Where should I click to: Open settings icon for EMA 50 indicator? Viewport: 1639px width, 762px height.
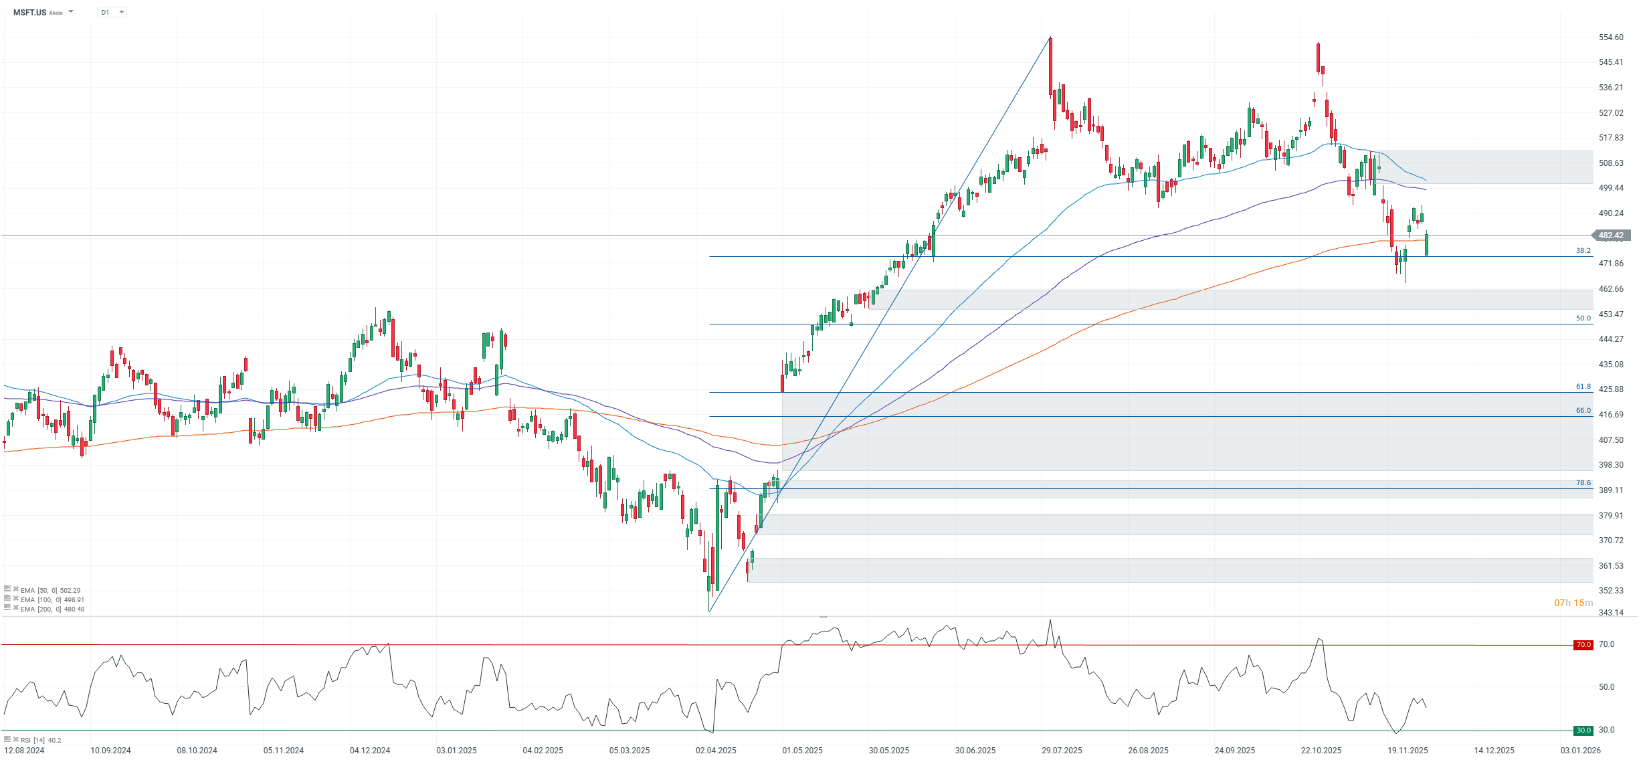(x=7, y=589)
